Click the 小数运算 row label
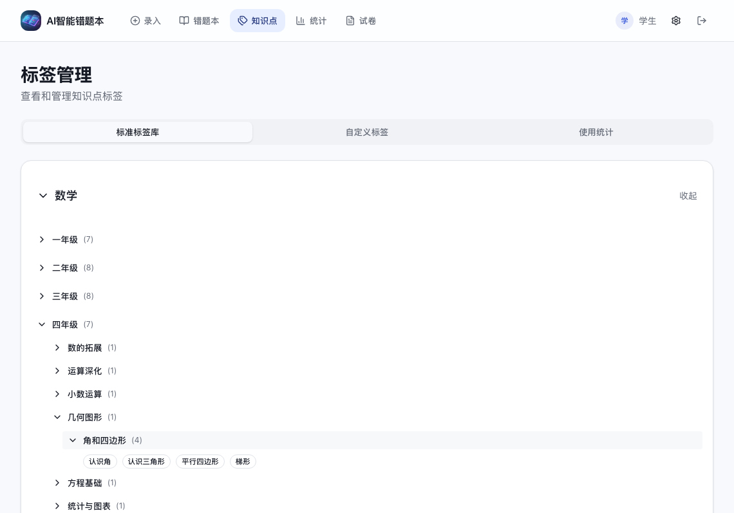This screenshot has height=513, width=734. [x=85, y=394]
